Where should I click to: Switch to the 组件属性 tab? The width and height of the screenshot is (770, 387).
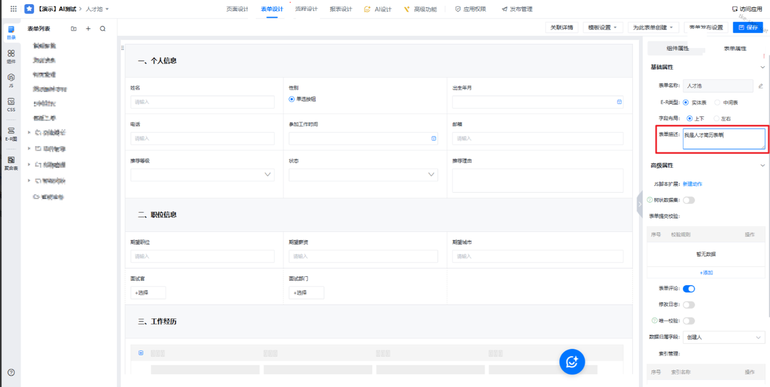677,48
